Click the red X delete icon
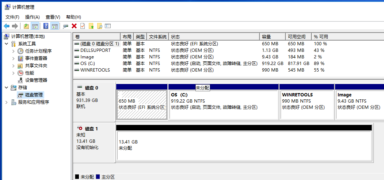 74,26
